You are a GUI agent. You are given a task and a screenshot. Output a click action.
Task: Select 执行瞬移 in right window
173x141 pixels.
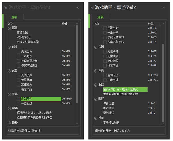pyautogui.click(x=108, y=108)
